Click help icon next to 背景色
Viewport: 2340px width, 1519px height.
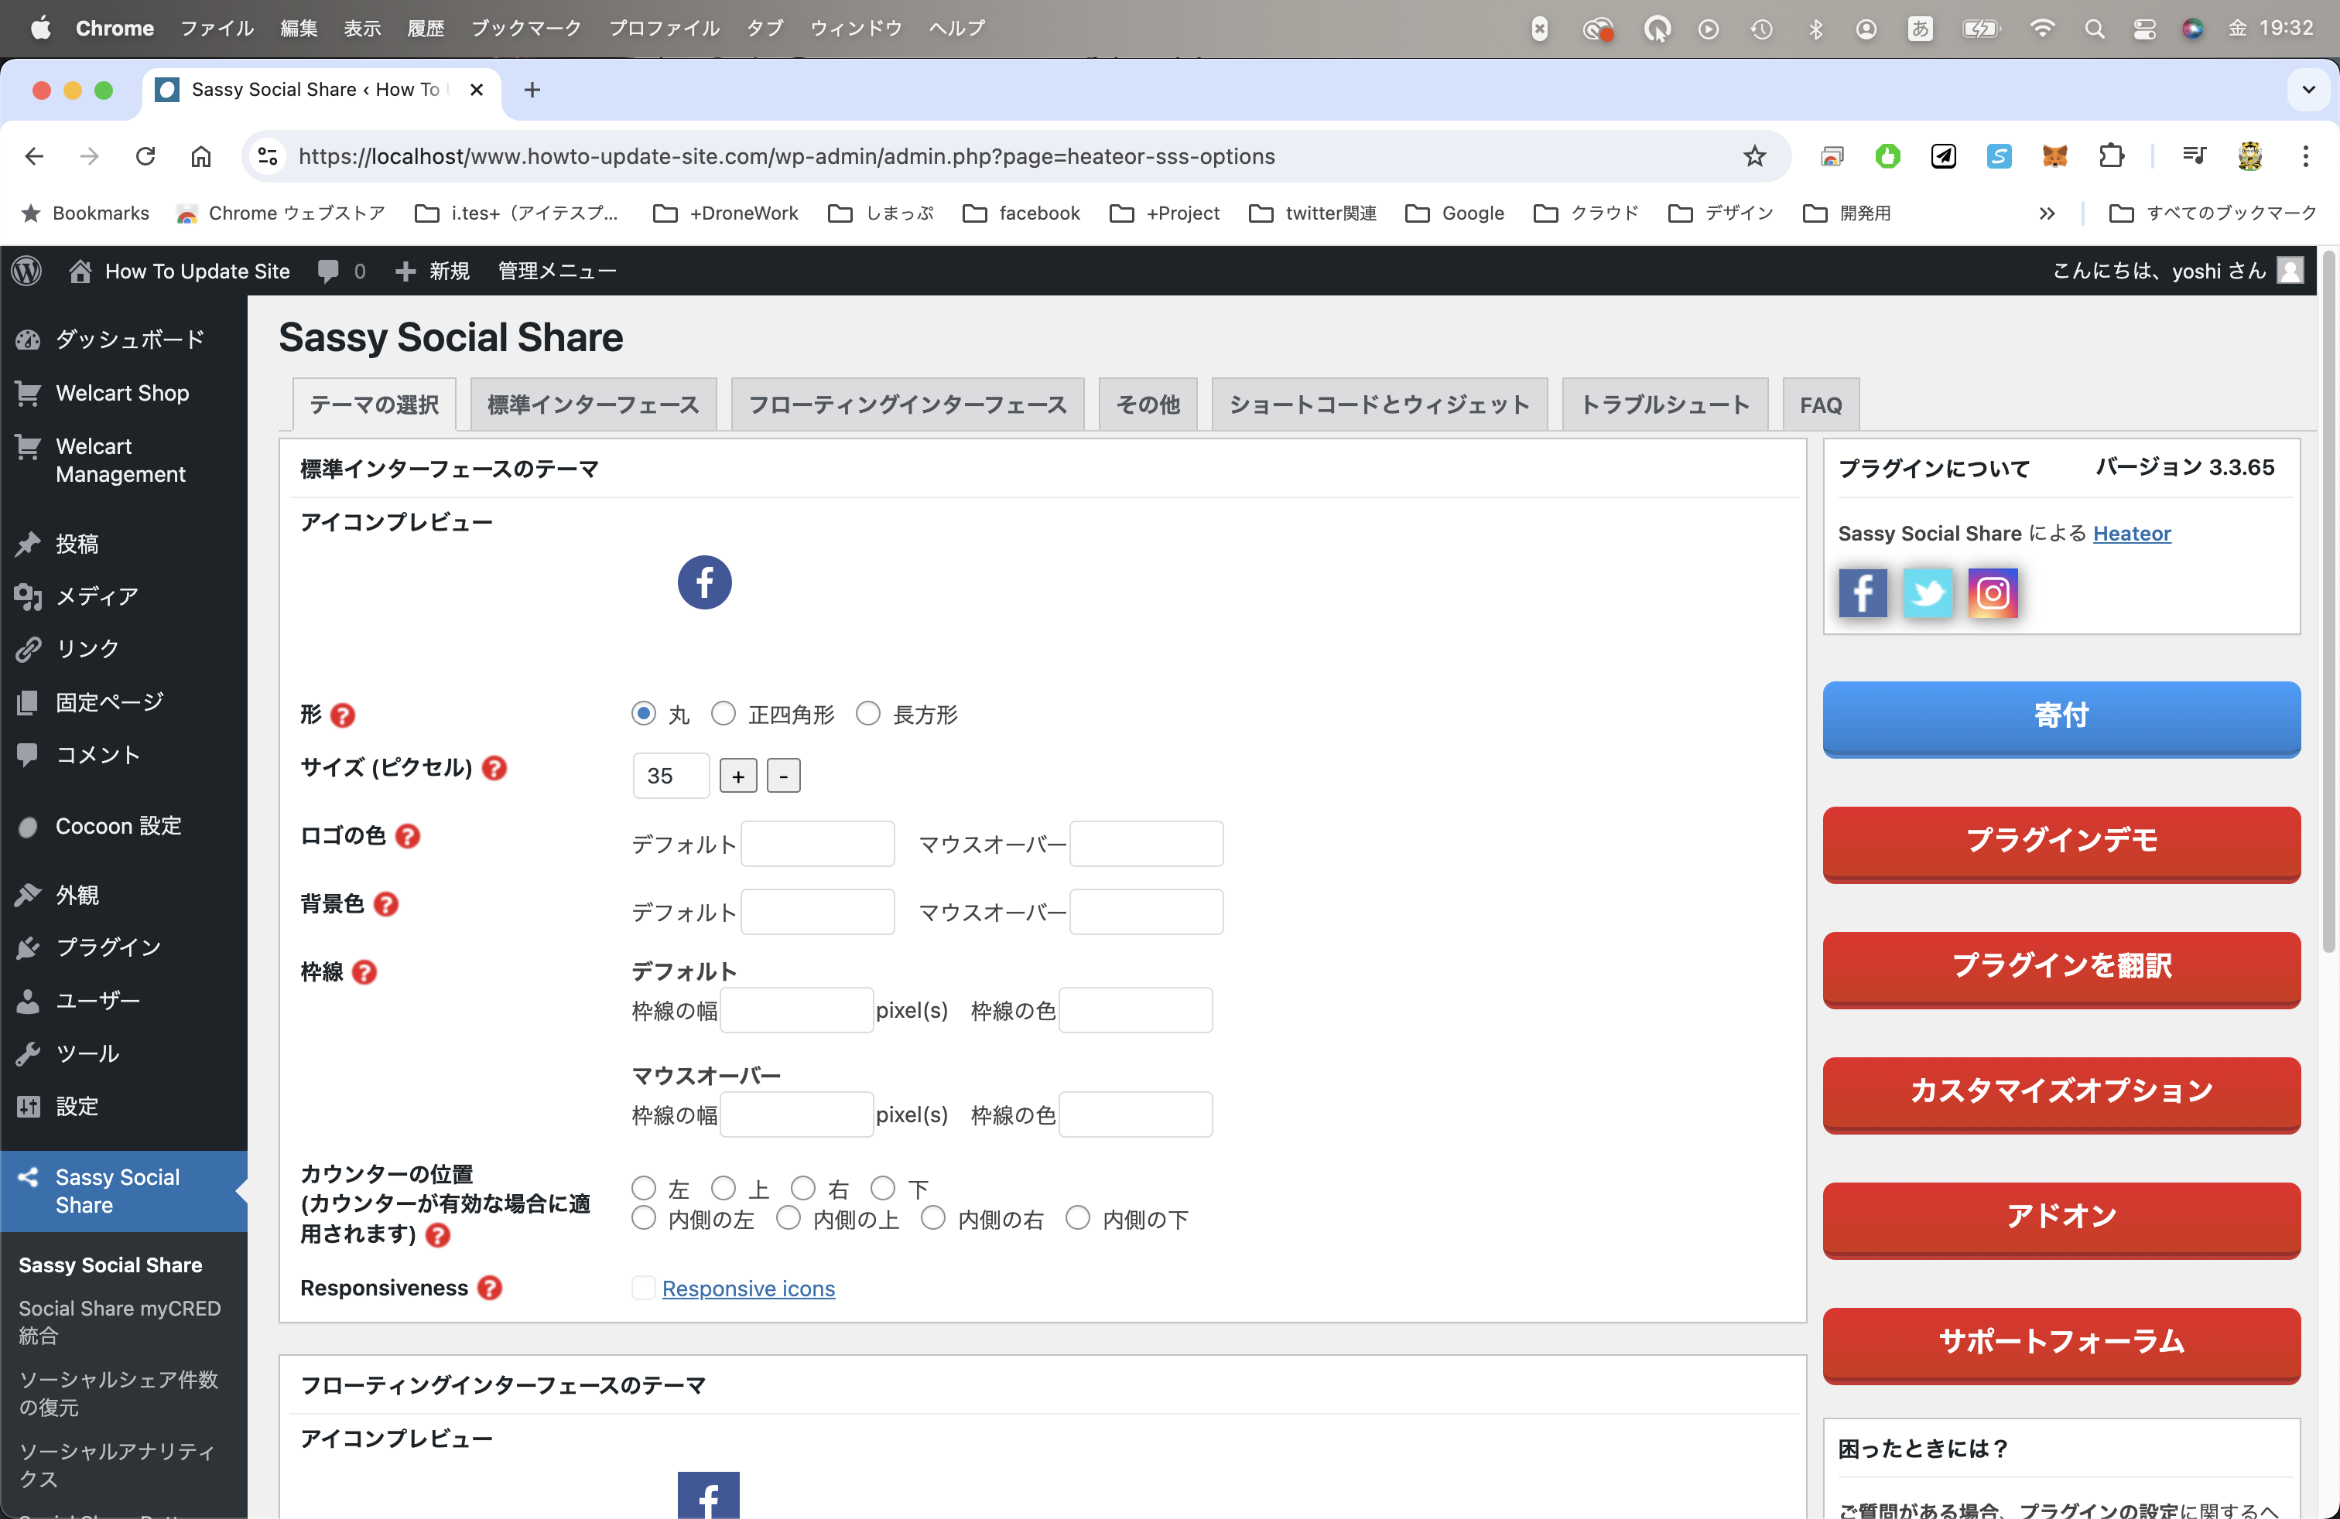[386, 905]
